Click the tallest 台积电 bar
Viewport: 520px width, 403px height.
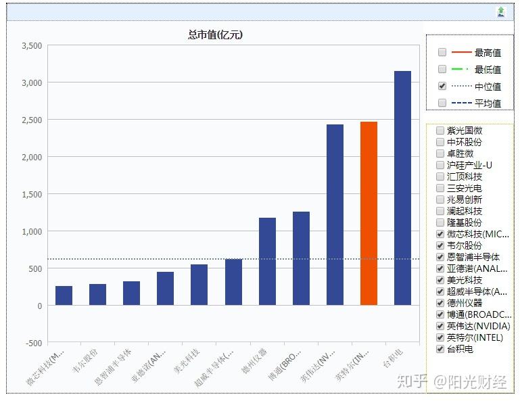[402, 188]
